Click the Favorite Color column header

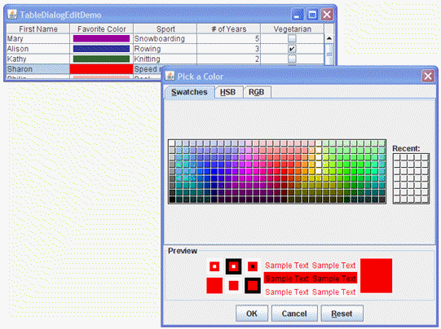[102, 29]
